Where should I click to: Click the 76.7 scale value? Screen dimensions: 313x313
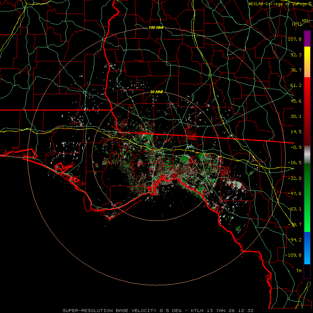coord(296,70)
